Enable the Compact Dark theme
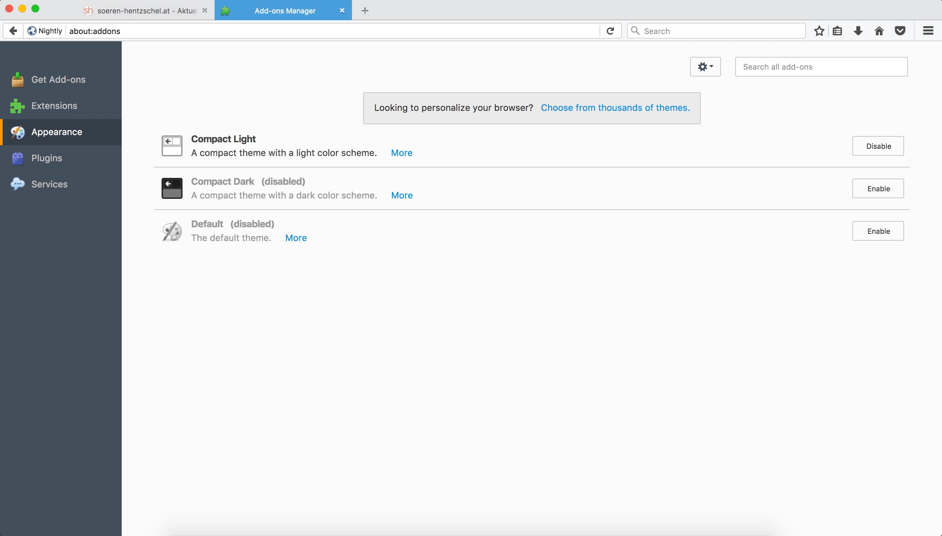The width and height of the screenshot is (942, 536). pyautogui.click(x=878, y=188)
